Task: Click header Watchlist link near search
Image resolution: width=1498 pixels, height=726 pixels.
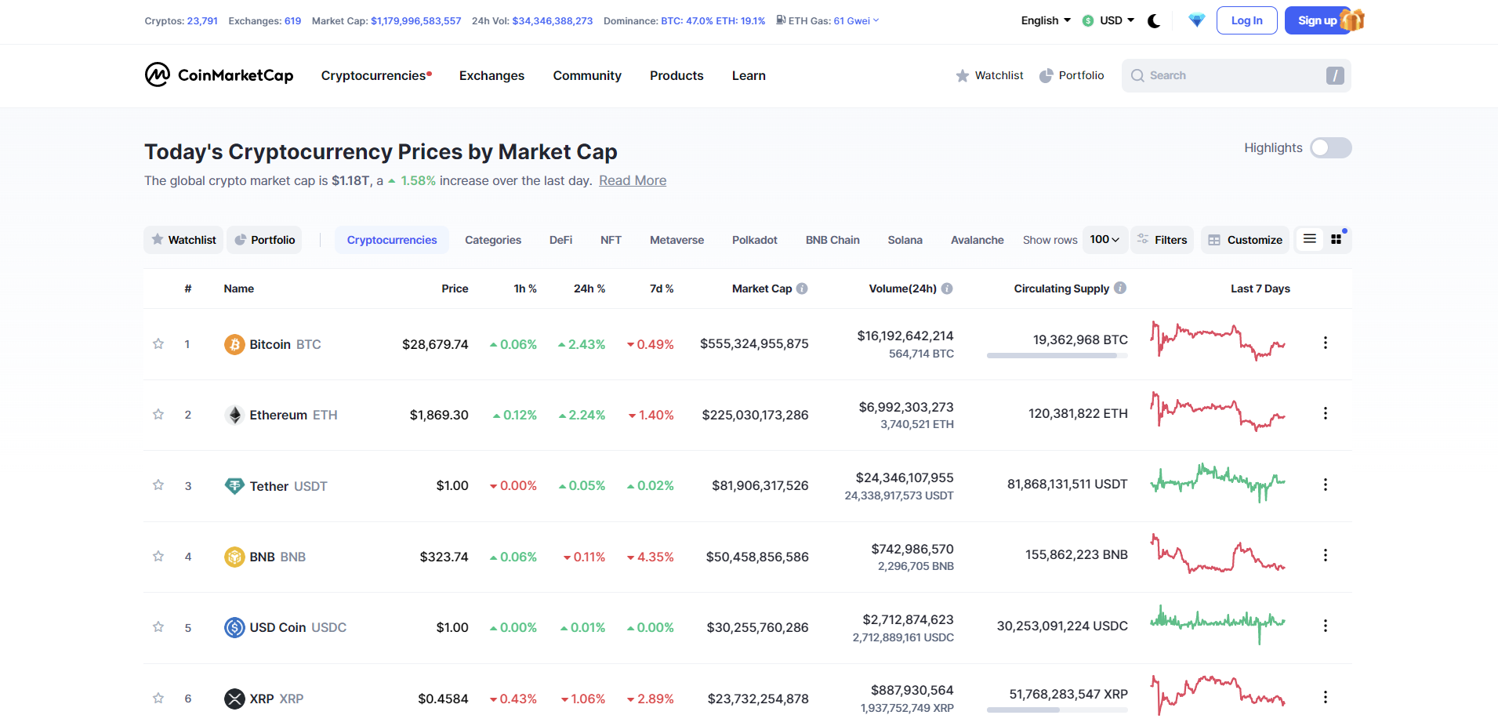Action: pyautogui.click(x=989, y=75)
